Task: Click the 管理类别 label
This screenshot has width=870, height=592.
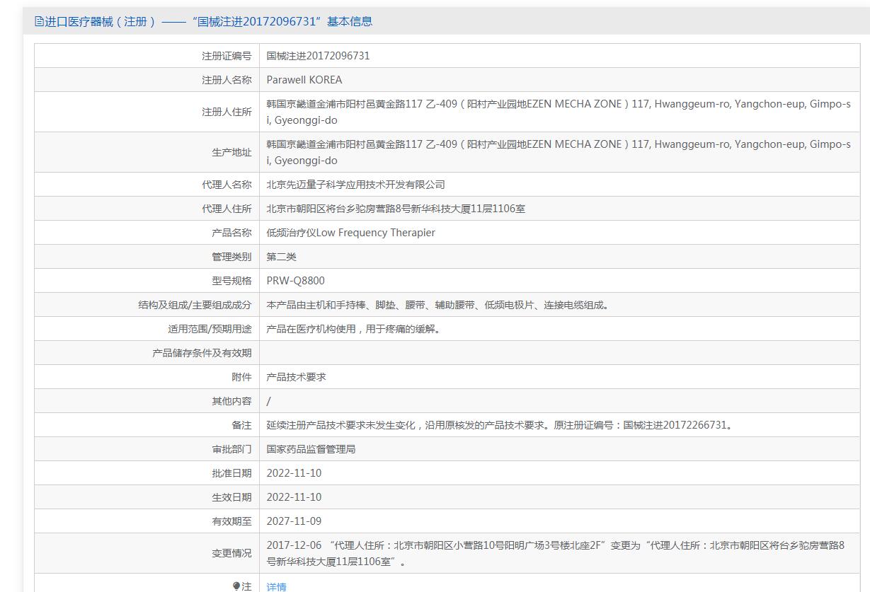Action: click(x=231, y=257)
